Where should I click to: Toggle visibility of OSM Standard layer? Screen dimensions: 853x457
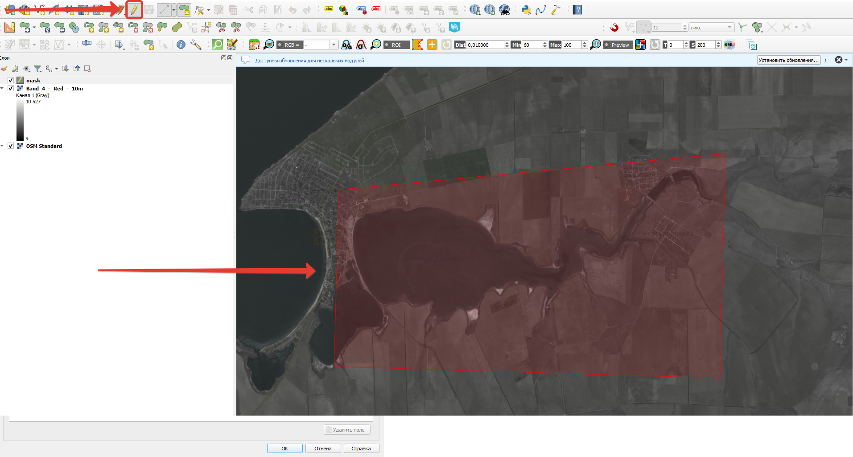pyautogui.click(x=11, y=146)
